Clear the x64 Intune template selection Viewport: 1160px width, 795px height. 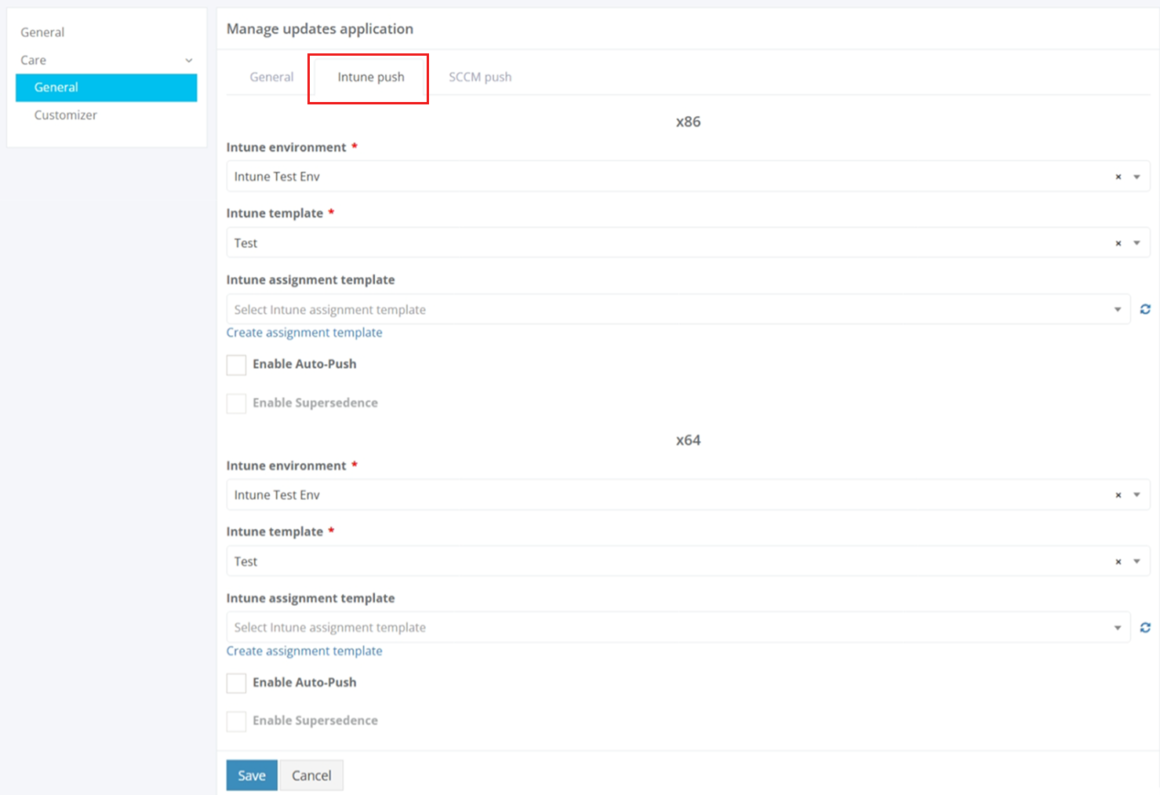(x=1118, y=562)
